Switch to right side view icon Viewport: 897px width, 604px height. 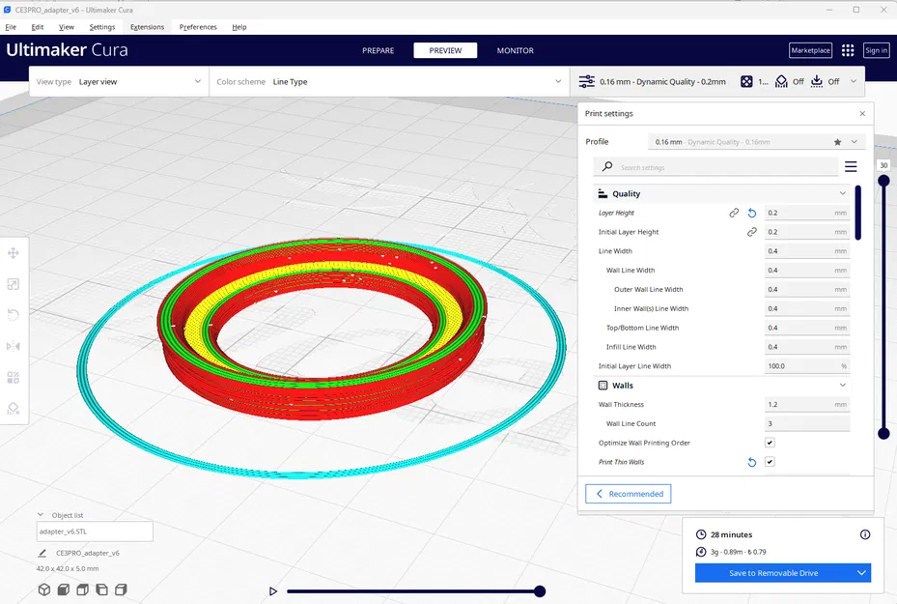[x=121, y=590]
